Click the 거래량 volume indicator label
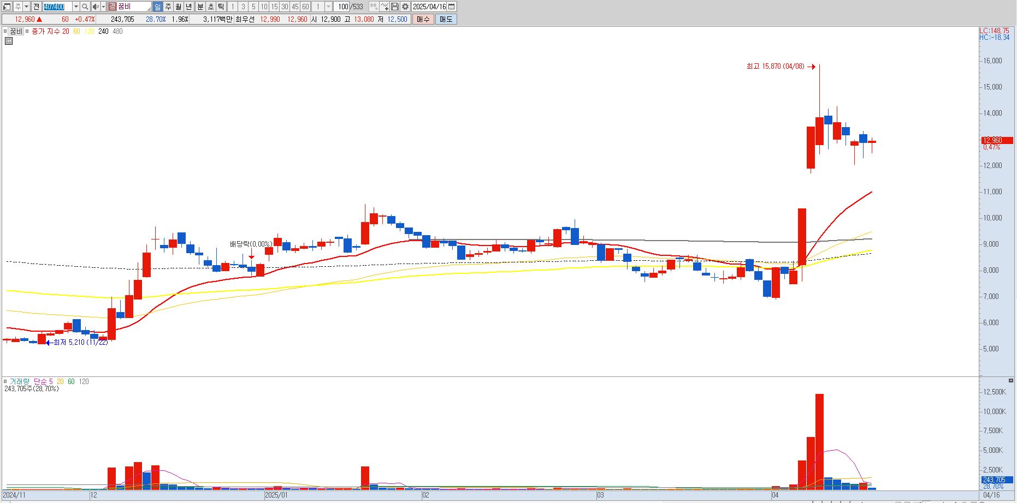Viewport: 1017px width, 503px height. point(20,381)
